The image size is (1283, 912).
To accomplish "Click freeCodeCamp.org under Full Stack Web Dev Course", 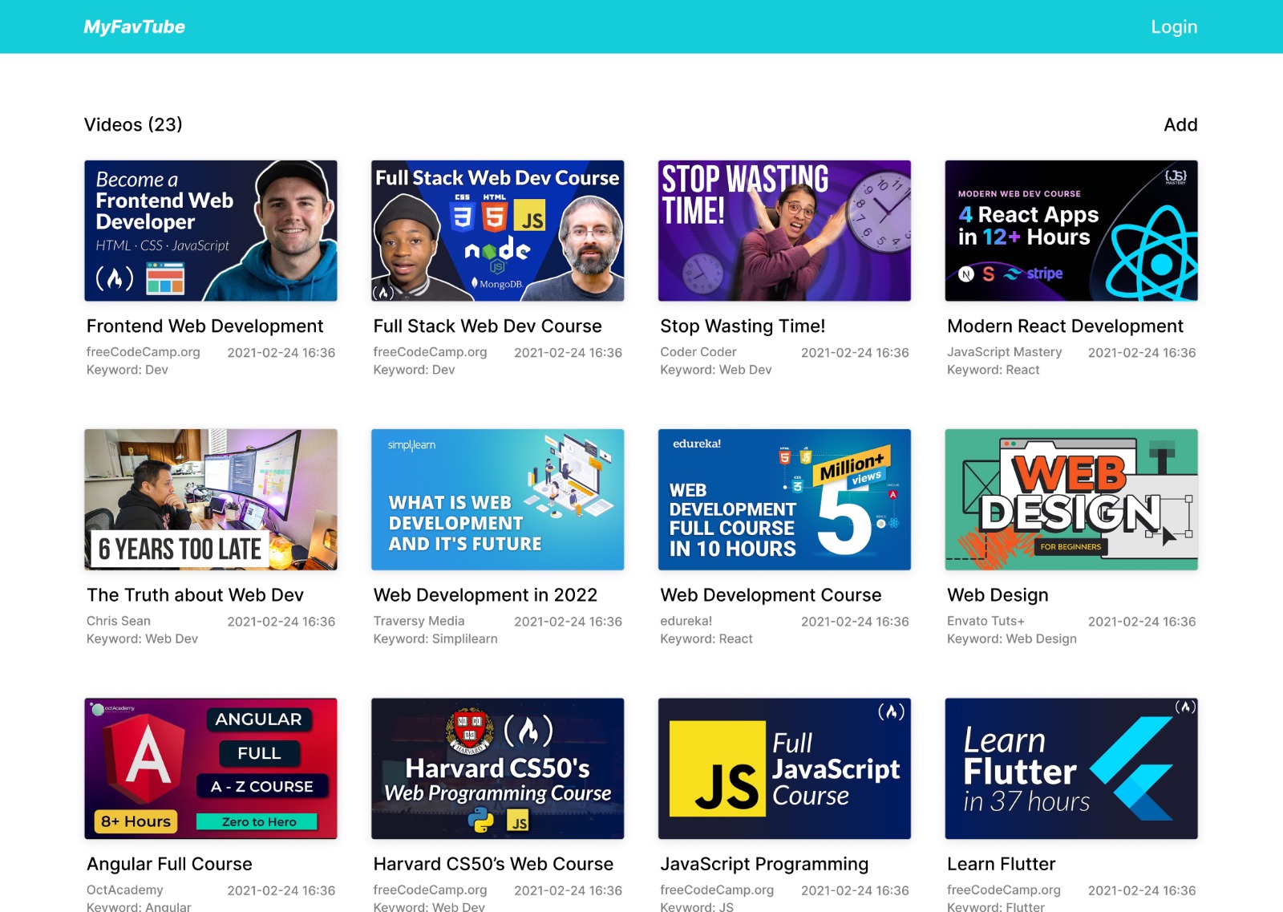I will 430,352.
